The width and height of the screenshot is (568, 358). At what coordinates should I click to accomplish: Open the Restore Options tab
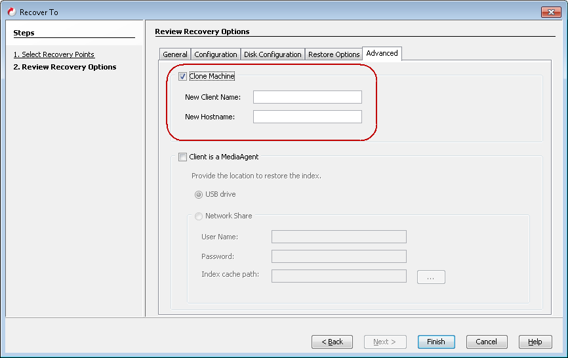pyautogui.click(x=334, y=54)
